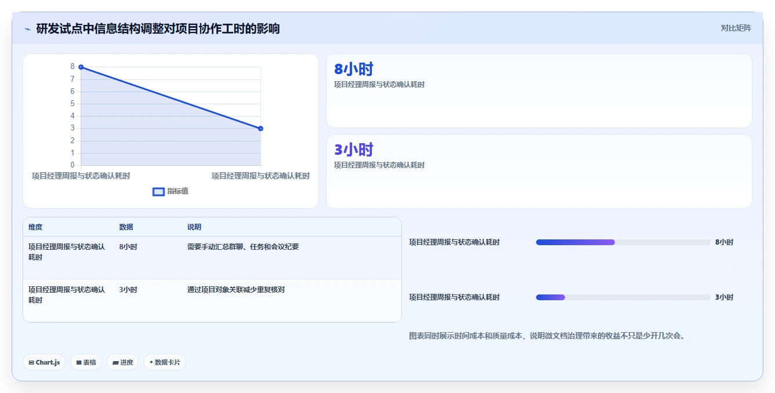Viewport: 775px width, 393px height.
Task: Click the 数据卡片 tag
Action: click(x=165, y=362)
